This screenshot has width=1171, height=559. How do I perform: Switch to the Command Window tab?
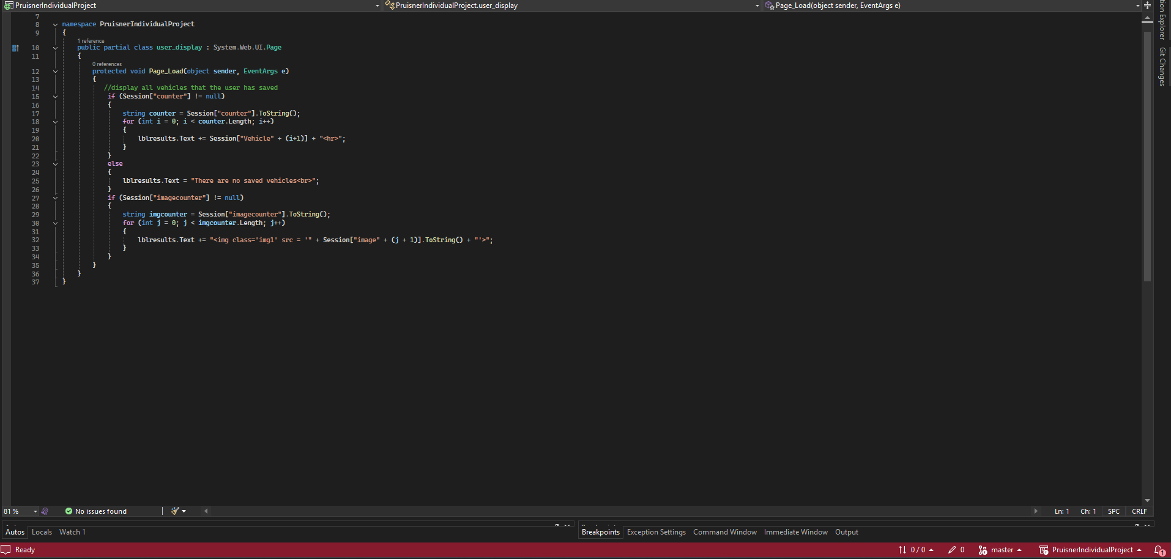coord(724,532)
